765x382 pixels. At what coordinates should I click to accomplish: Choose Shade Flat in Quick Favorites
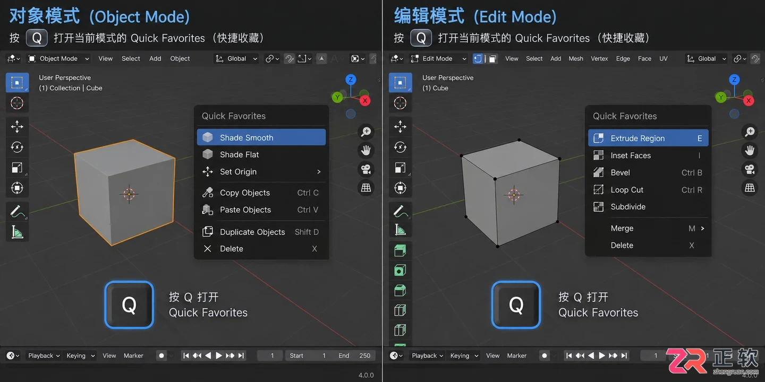pos(261,154)
